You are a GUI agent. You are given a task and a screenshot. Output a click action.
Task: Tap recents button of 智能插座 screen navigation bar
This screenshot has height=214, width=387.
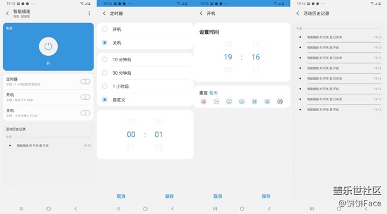coord(21,209)
